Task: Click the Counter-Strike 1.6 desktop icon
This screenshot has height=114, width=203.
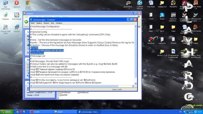Action: [x=196, y=5]
